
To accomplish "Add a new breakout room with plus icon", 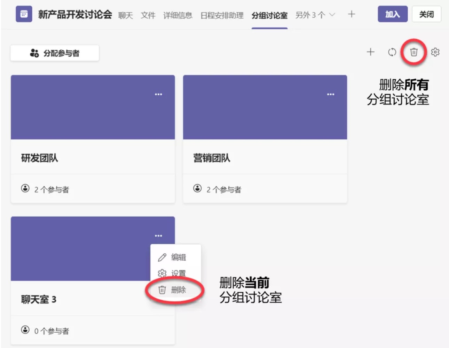I will pyautogui.click(x=370, y=52).
